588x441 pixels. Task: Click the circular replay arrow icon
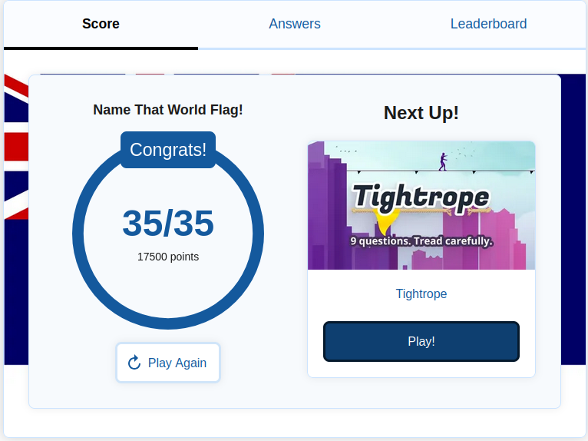(x=134, y=363)
